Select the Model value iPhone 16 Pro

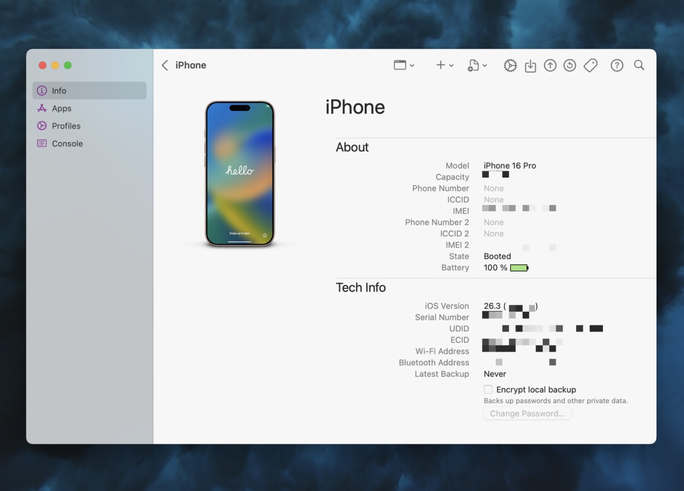(510, 166)
